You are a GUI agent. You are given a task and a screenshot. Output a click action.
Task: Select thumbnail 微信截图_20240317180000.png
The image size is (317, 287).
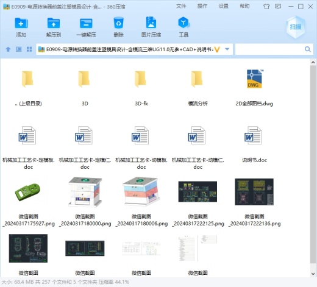pos(85,192)
